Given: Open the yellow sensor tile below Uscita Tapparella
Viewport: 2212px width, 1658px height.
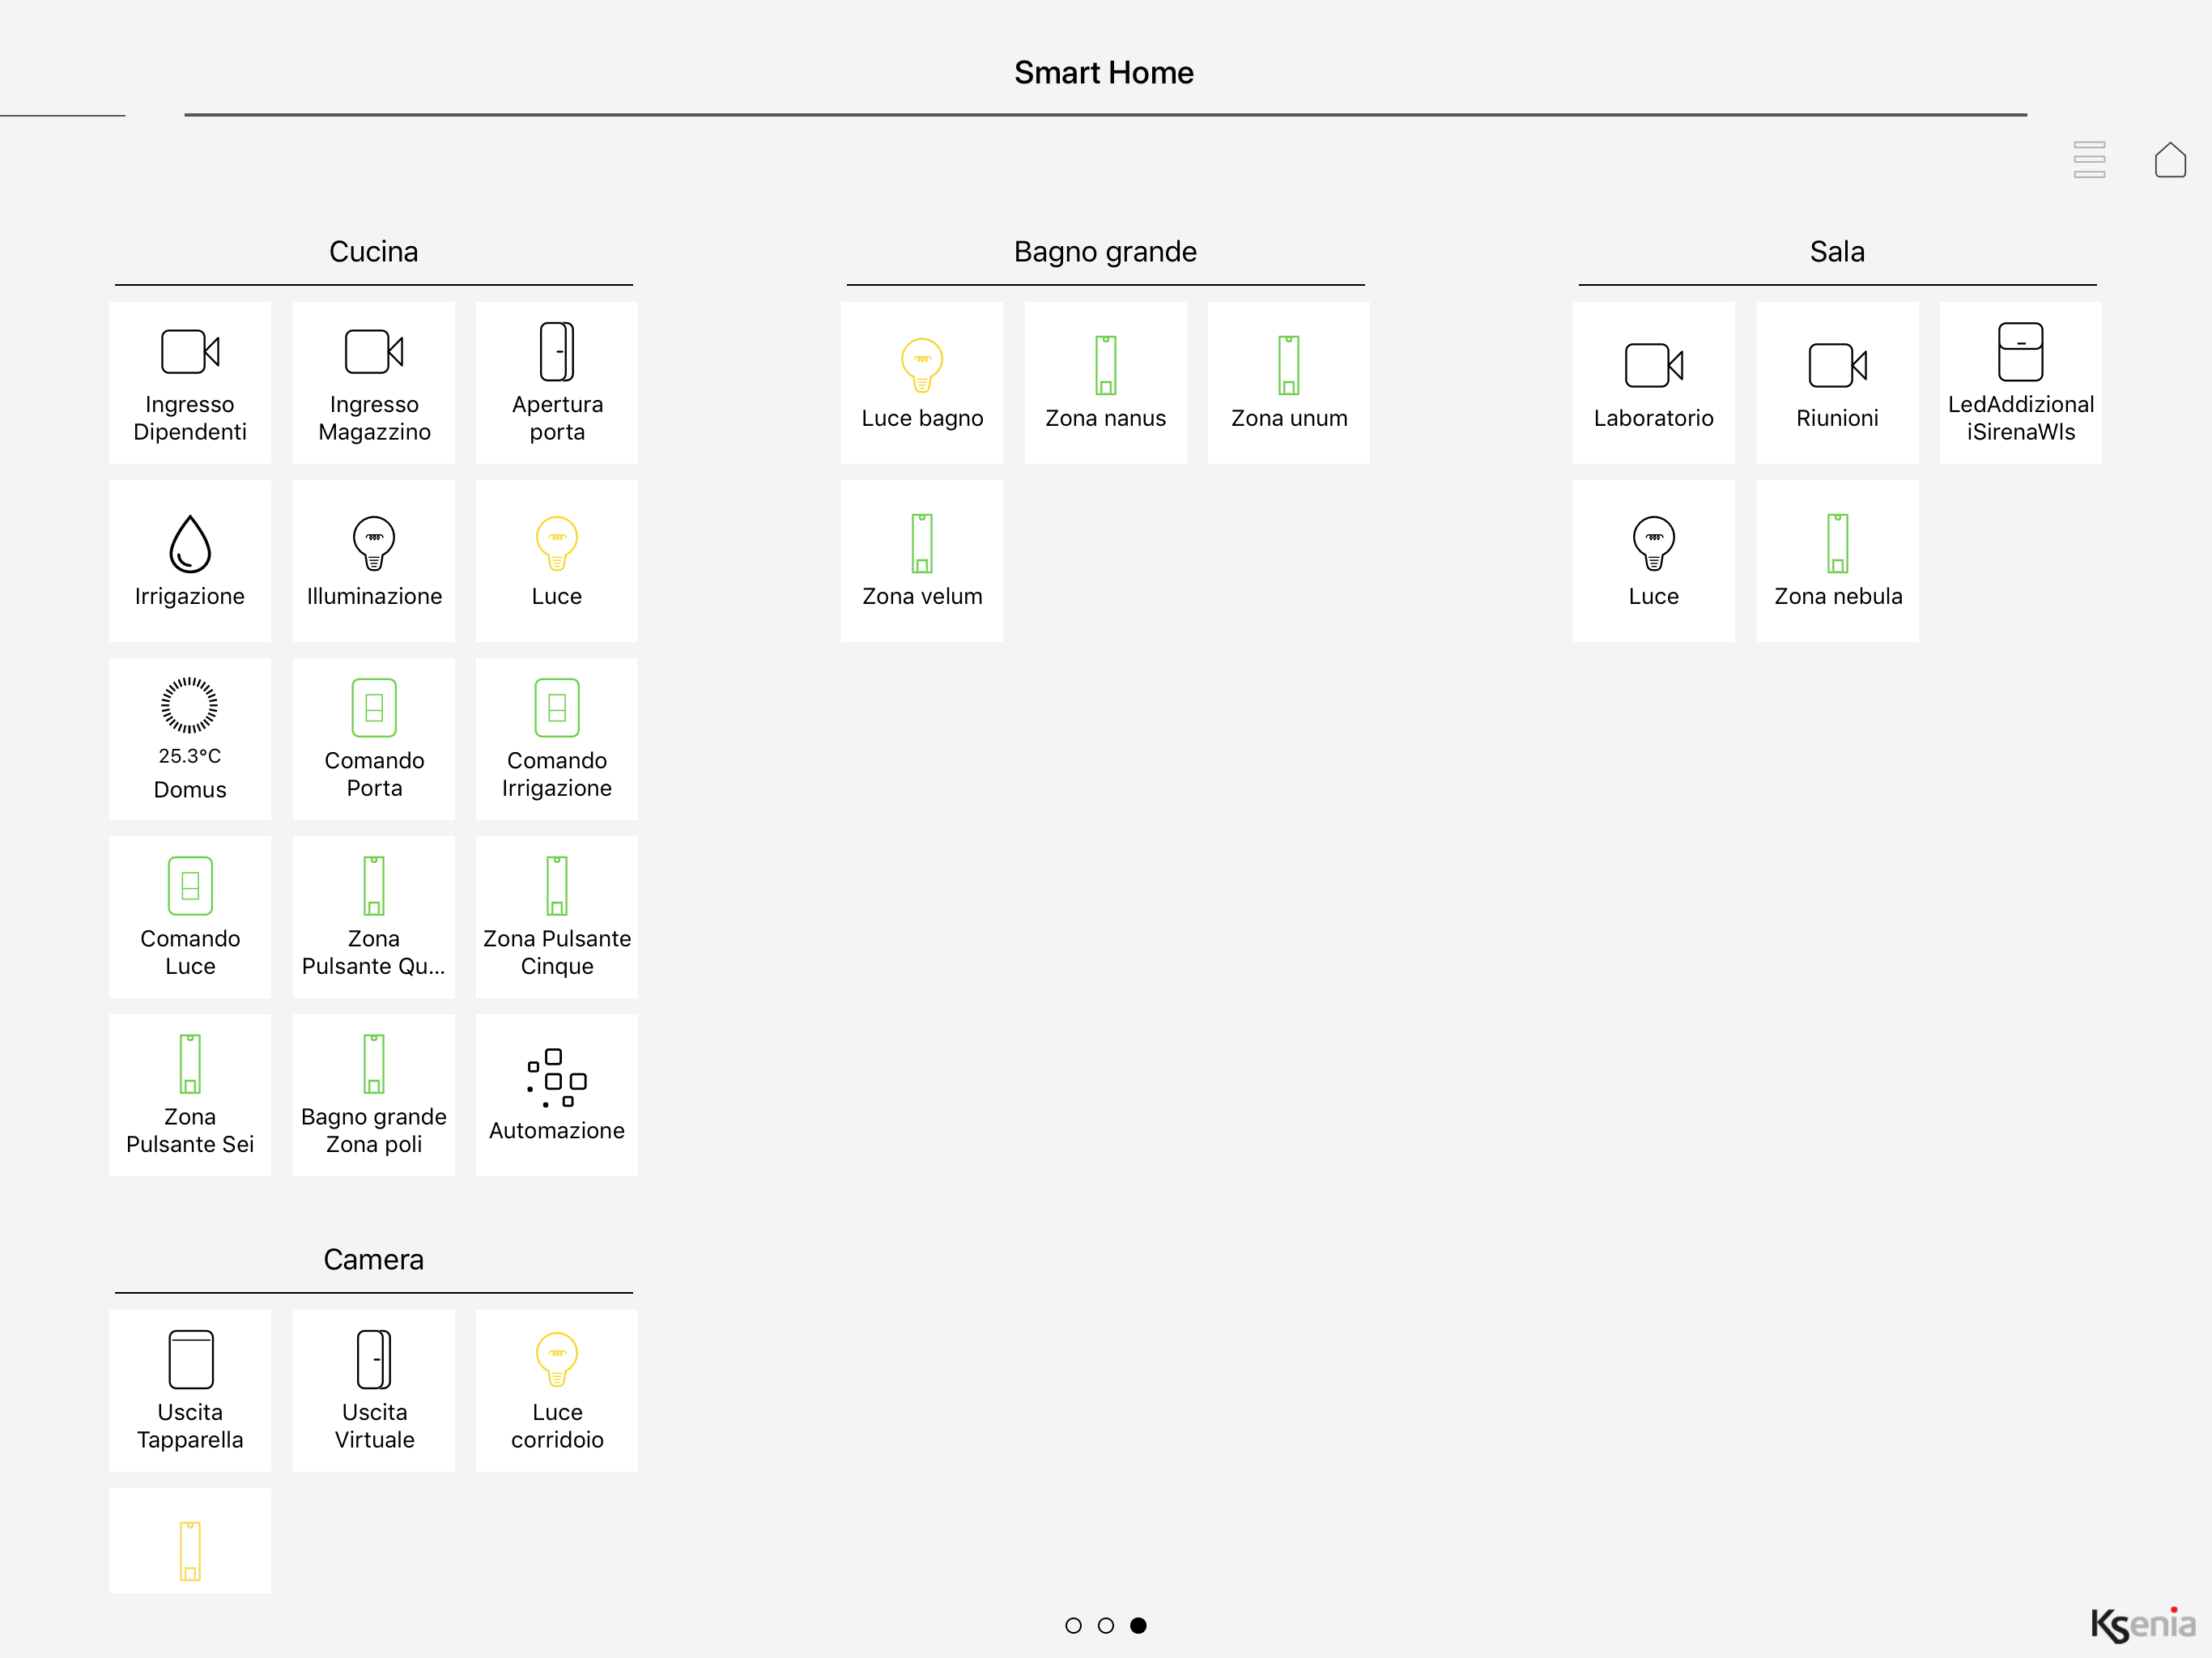Looking at the screenshot, I should point(190,1541).
